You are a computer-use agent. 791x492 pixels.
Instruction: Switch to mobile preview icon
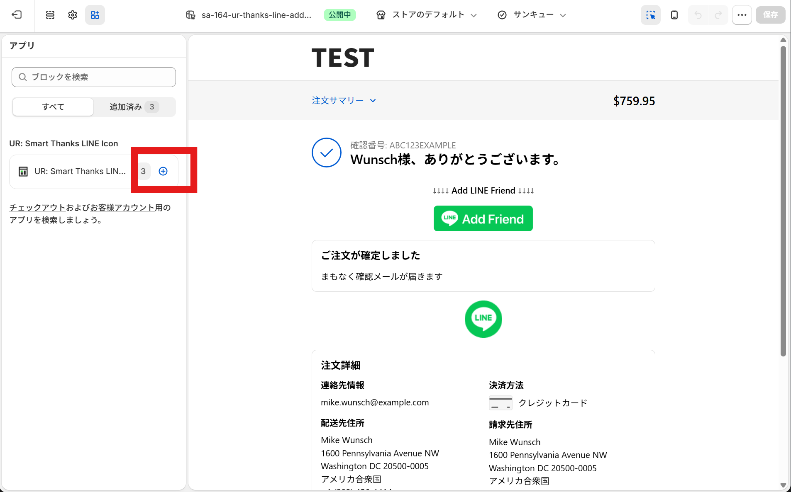click(x=674, y=15)
